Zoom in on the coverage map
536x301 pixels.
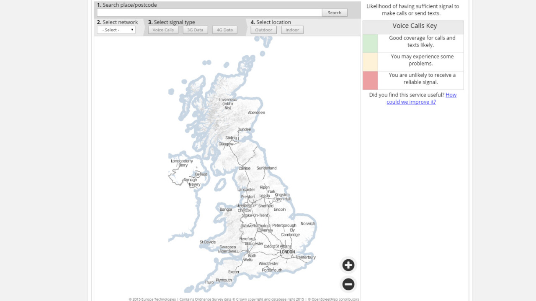pyautogui.click(x=348, y=265)
